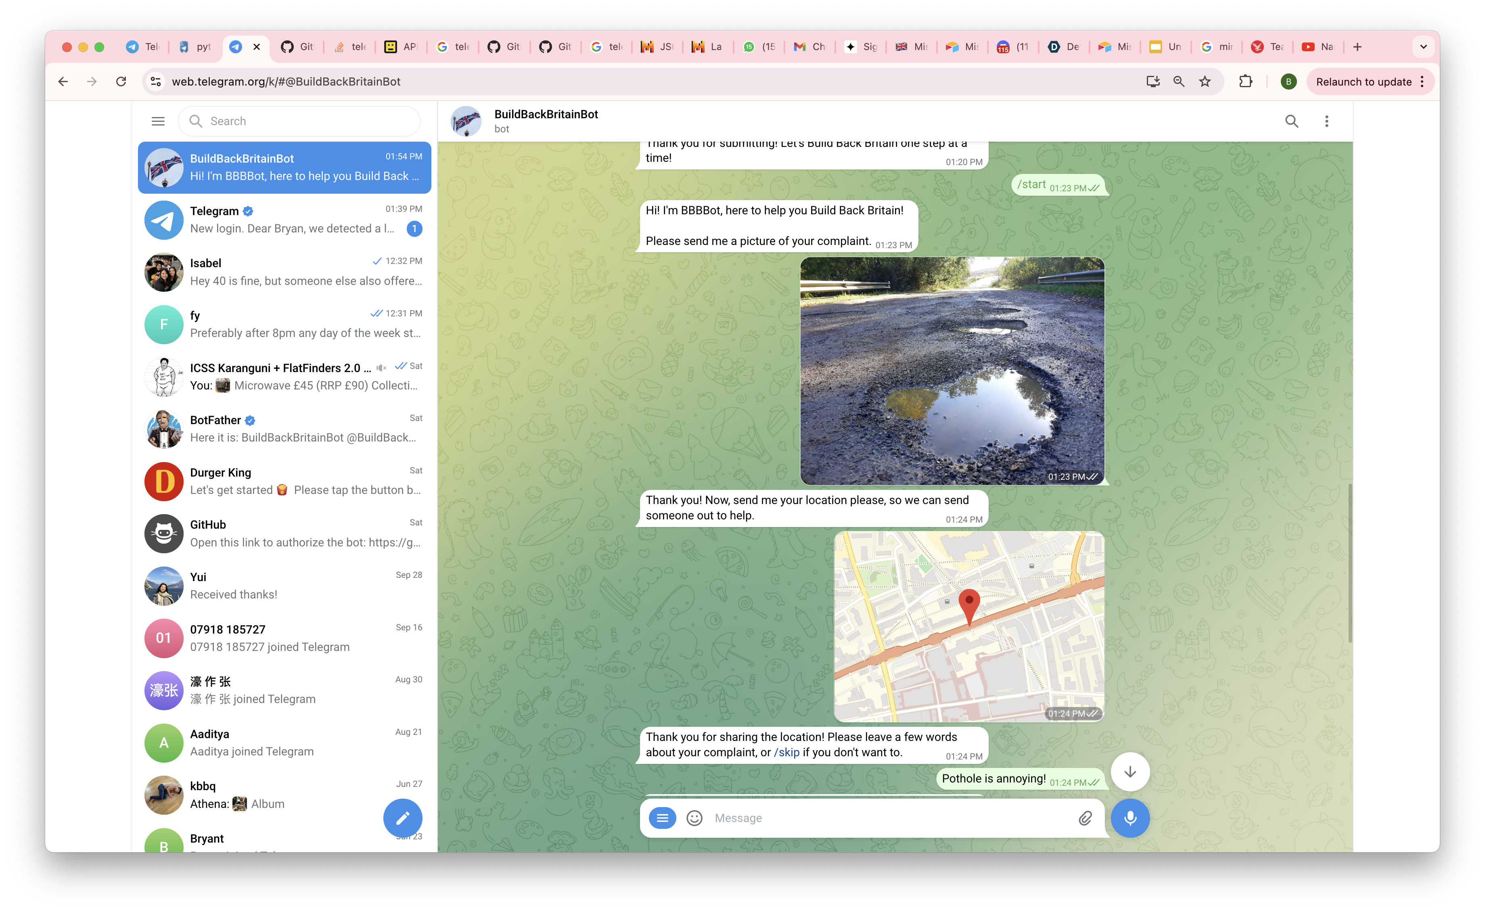Click the /skip command link
Screen dimensions: 1485x912
coord(786,752)
